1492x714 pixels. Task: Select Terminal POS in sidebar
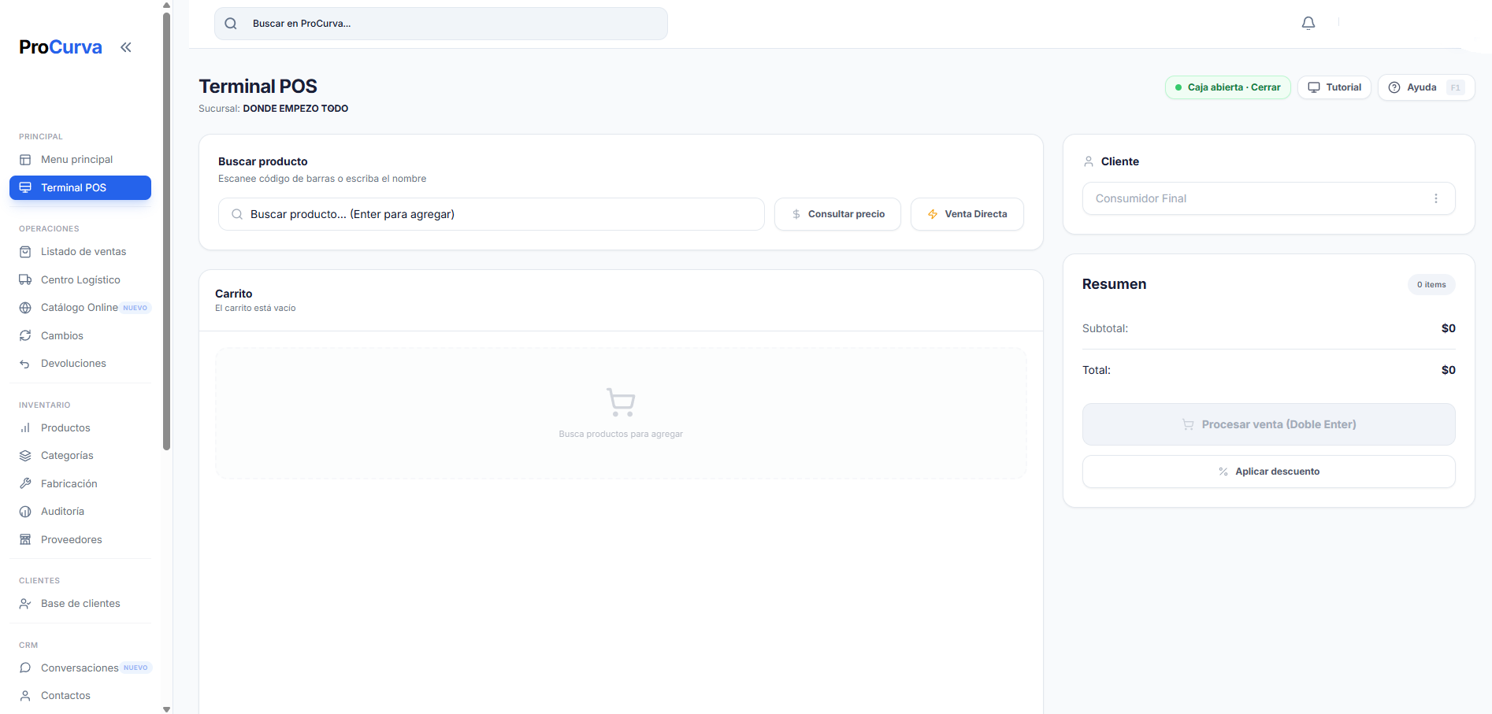point(80,187)
